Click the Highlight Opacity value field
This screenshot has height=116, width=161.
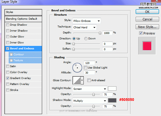click(108, 94)
